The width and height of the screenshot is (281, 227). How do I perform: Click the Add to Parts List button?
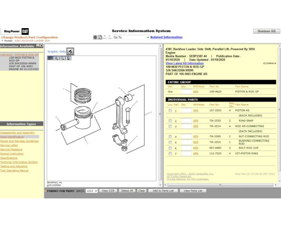[163, 191]
